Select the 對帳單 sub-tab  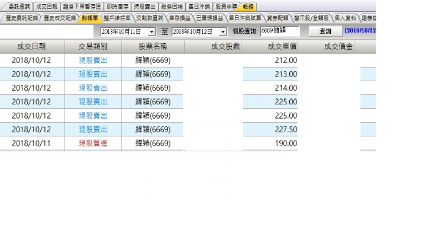pos(90,18)
